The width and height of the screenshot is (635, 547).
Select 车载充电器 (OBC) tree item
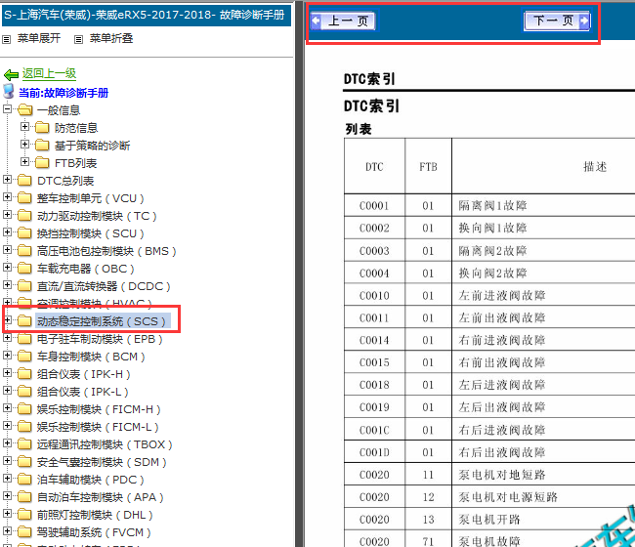coord(85,269)
